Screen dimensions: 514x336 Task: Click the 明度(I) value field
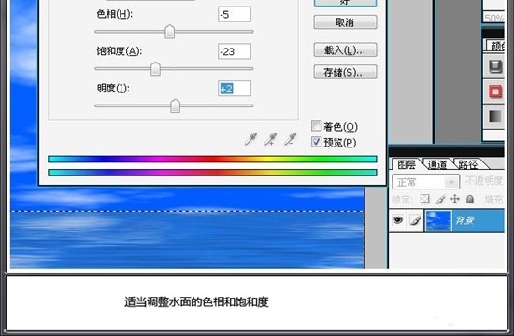(x=235, y=89)
